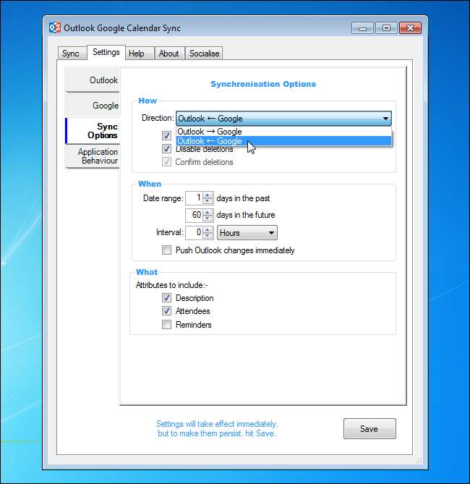Select the Sync Options side tab

93,131
